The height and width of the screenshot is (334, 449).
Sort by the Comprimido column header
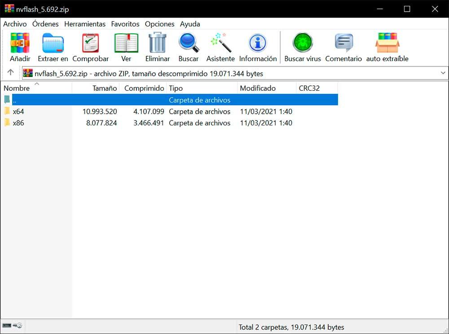click(x=143, y=88)
